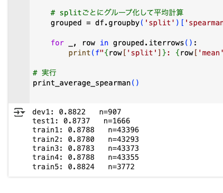Click the value 'n=43355'
The height and width of the screenshot is (193, 223).
(x=124, y=157)
